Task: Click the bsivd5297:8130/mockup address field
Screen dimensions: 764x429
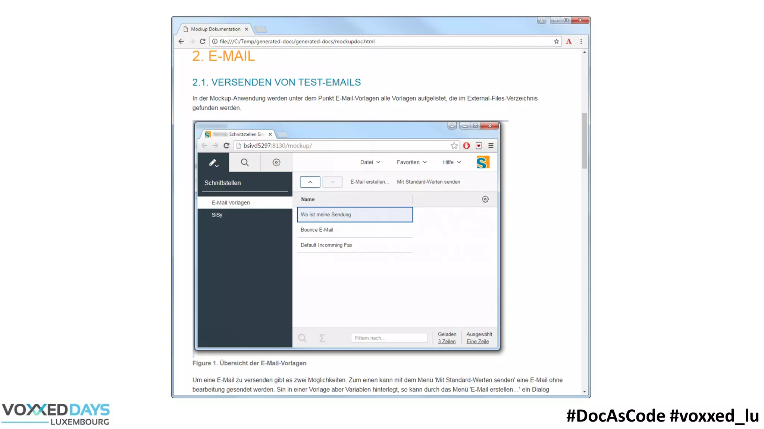Action: point(347,146)
